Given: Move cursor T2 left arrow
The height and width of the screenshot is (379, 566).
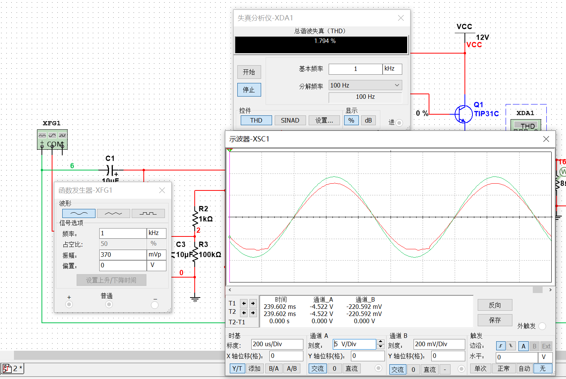Looking at the screenshot, I should 244,313.
